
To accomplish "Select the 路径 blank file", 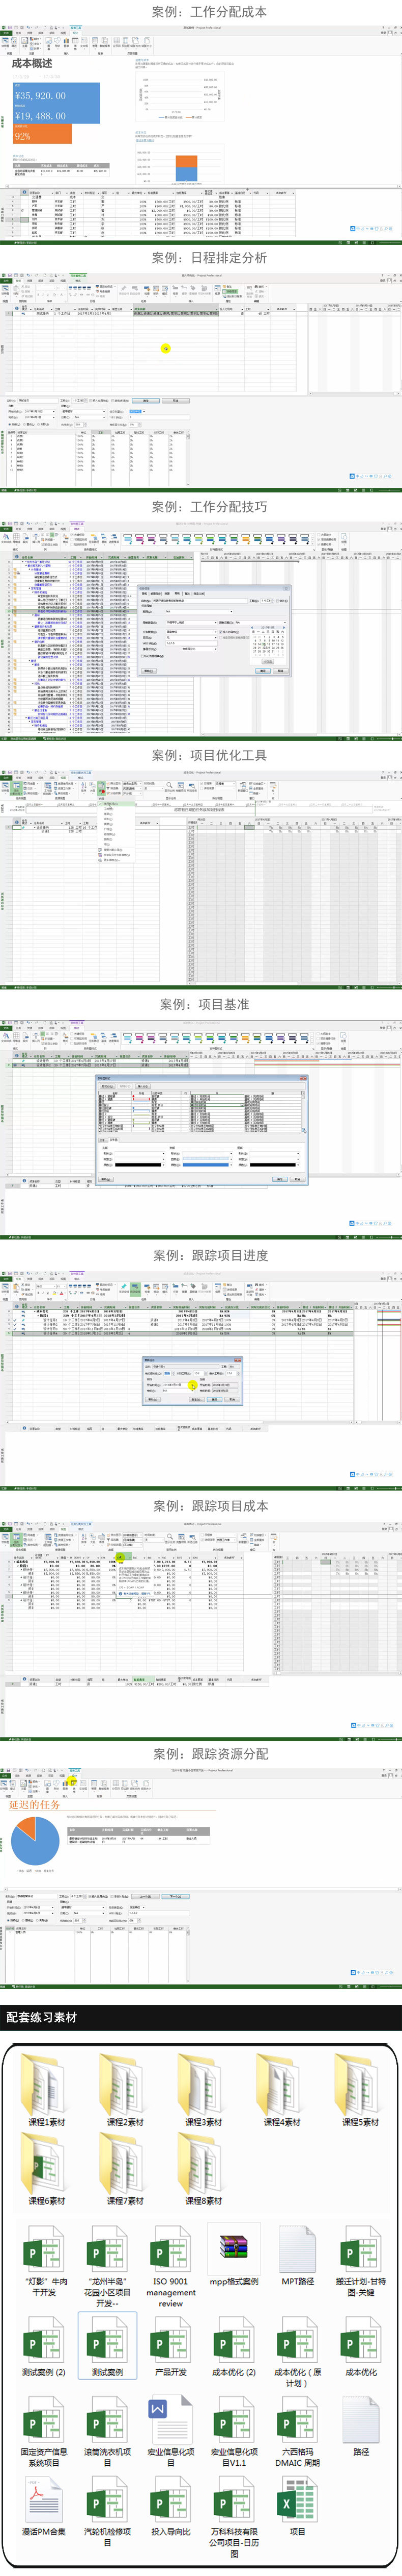I will pos(360,2426).
